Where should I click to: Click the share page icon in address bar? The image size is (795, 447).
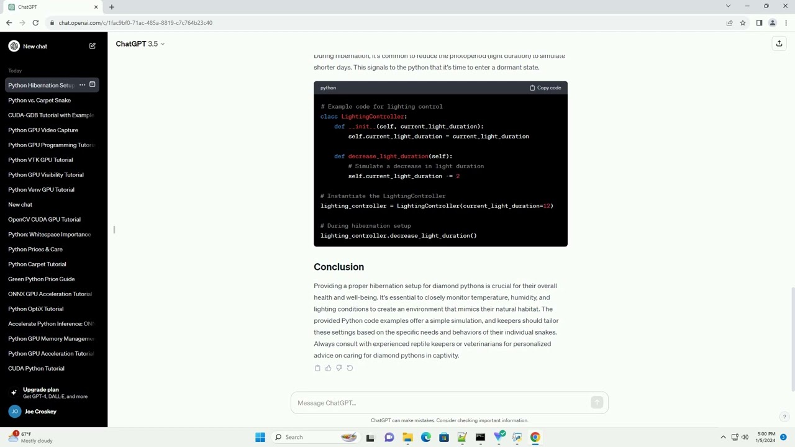pyautogui.click(x=729, y=23)
